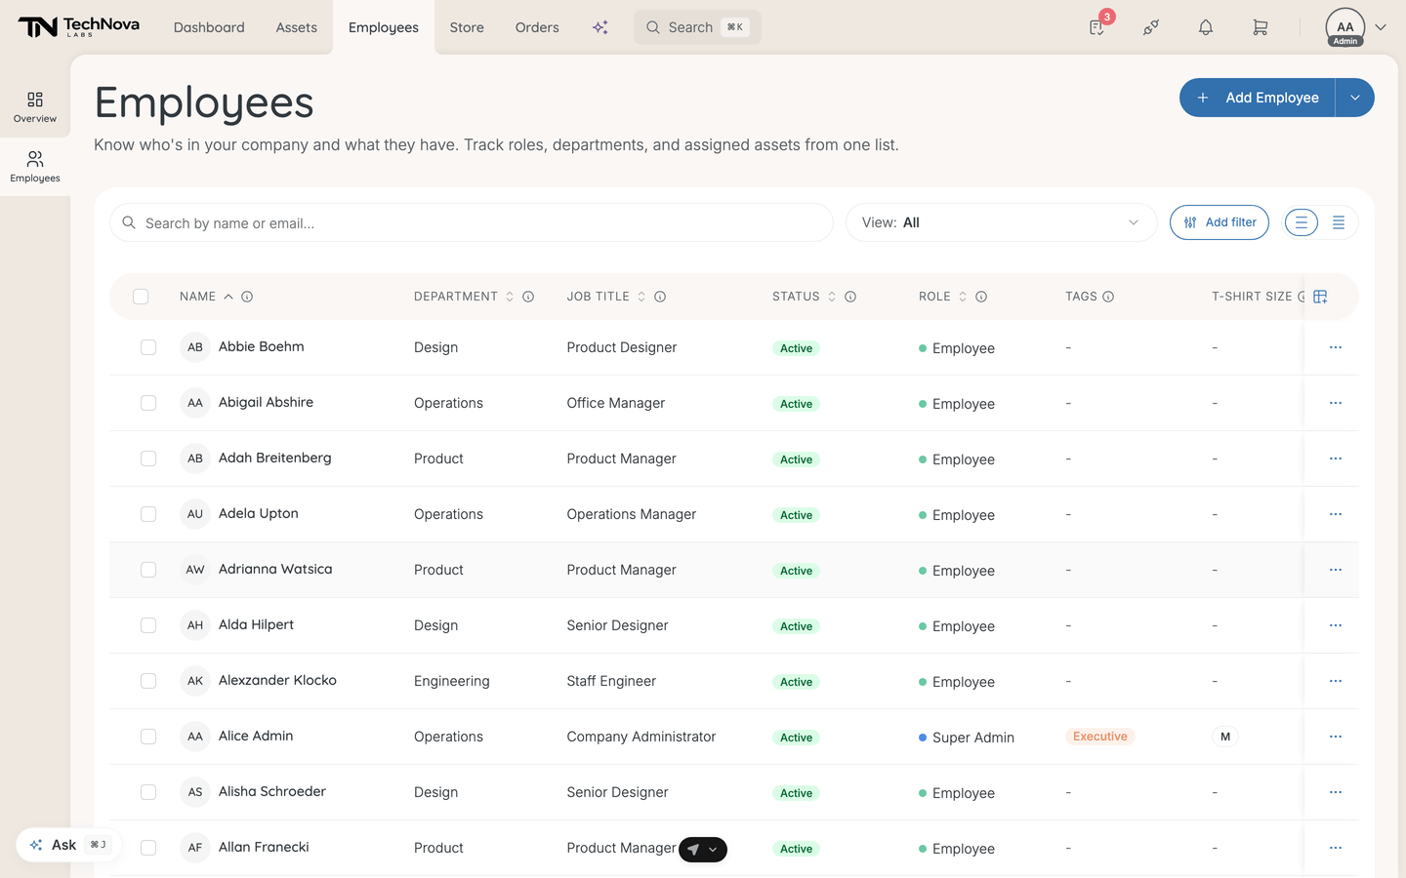Select the compact list density view icon
Viewport: 1406px width, 878px height.
1339,222
